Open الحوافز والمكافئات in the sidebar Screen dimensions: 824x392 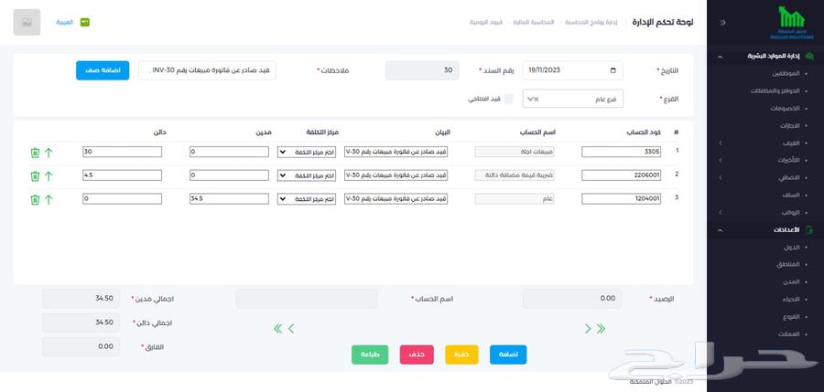[775, 90]
